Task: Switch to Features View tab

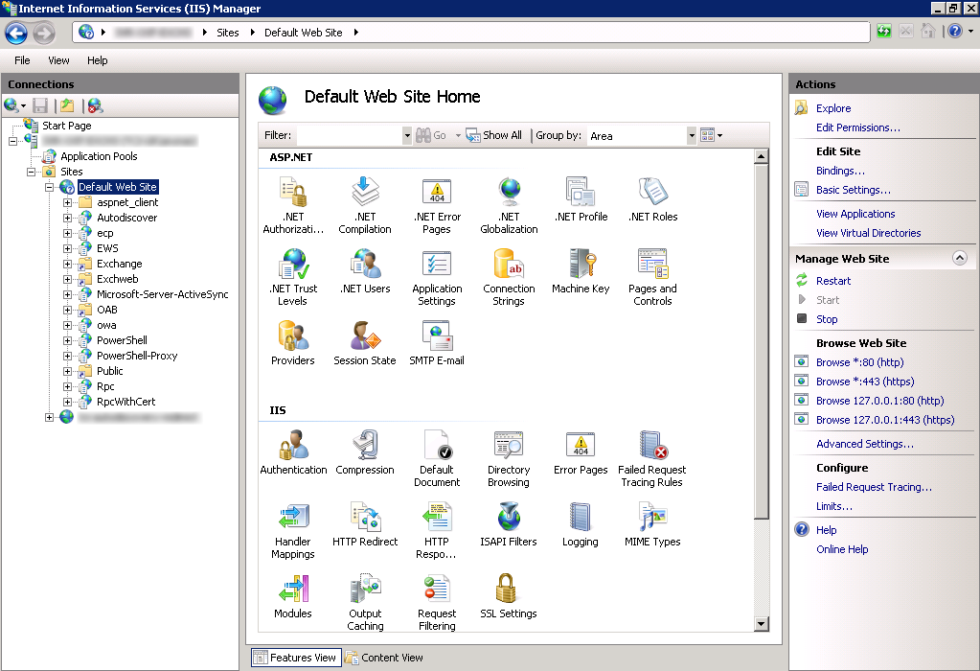Action: [x=296, y=658]
